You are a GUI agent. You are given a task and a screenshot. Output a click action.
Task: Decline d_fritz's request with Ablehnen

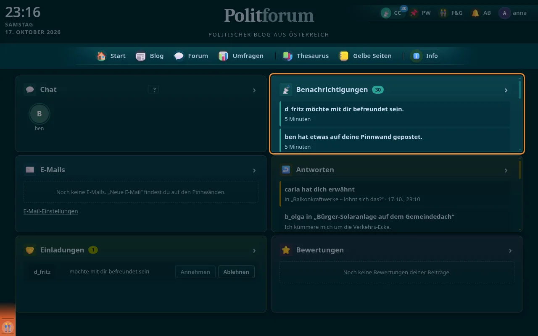pyautogui.click(x=236, y=272)
